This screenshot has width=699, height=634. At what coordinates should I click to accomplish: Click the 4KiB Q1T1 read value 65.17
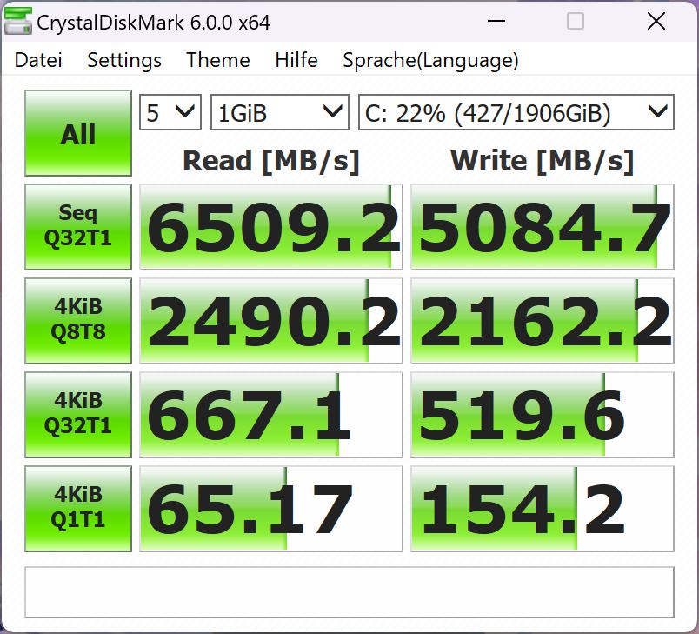coord(271,509)
